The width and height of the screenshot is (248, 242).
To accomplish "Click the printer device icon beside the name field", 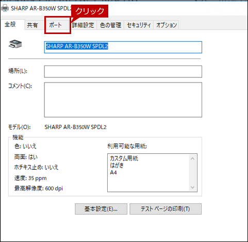I will tap(15, 44).
